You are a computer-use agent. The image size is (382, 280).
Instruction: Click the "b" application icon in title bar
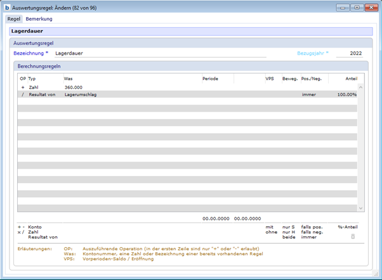pos(7,8)
